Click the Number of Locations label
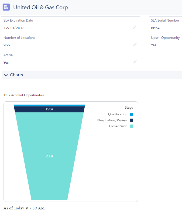The height and width of the screenshot is (214, 182). click(19, 38)
